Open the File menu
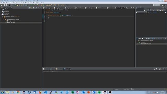The image size is (167, 94). (1, 3)
